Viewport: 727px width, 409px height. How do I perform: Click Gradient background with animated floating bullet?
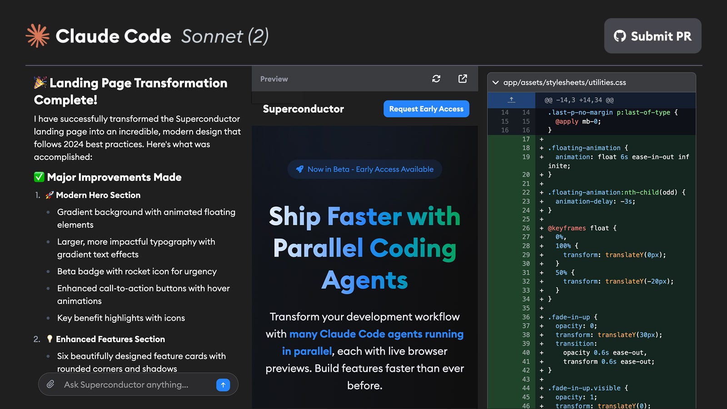point(146,218)
